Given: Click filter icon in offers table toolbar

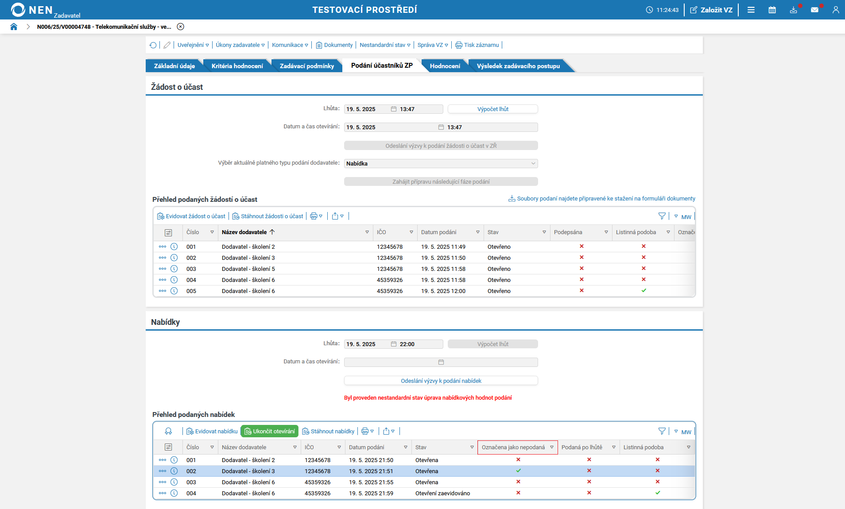Looking at the screenshot, I should (x=662, y=431).
